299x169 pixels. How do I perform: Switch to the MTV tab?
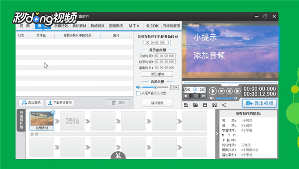point(134,26)
